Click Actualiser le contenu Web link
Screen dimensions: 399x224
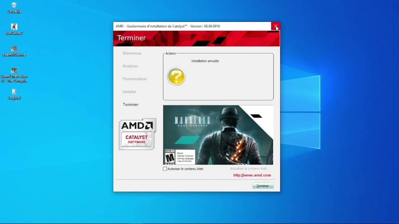(x=248, y=169)
